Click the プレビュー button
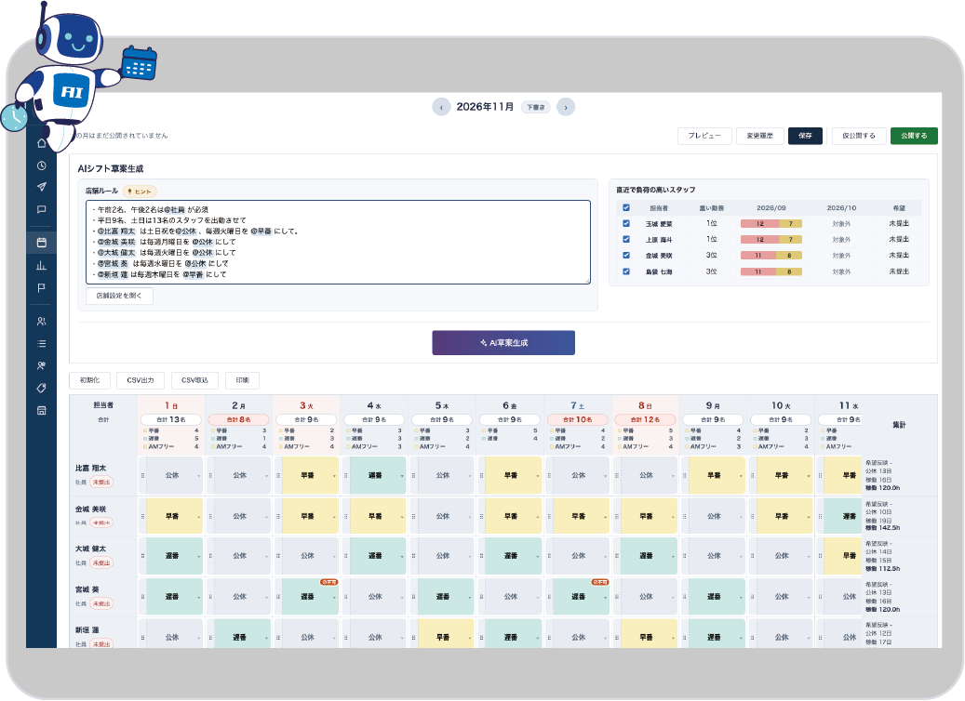This screenshot has width=965, height=701. 704,136
